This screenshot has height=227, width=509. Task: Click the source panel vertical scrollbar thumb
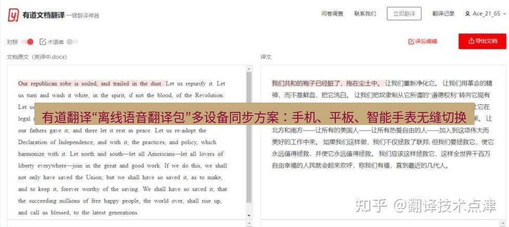click(x=249, y=137)
